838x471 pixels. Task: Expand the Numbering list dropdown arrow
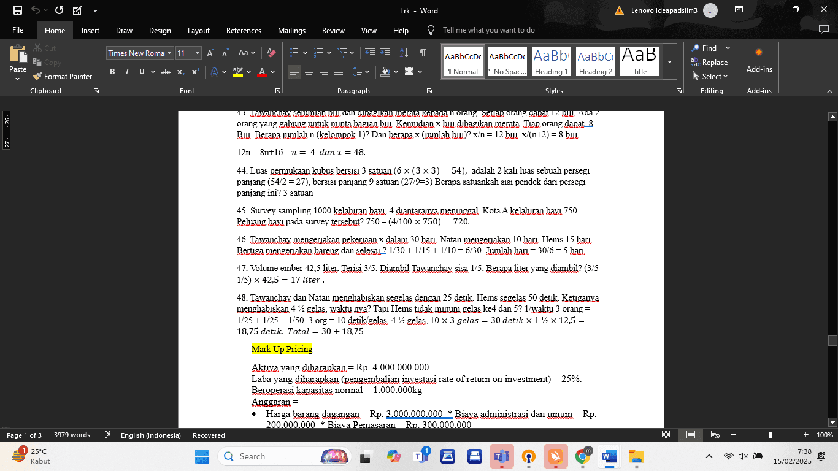click(329, 53)
